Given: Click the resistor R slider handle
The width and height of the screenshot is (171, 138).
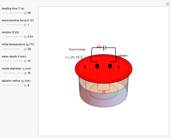Looking at the screenshot, I should tap(4, 37).
